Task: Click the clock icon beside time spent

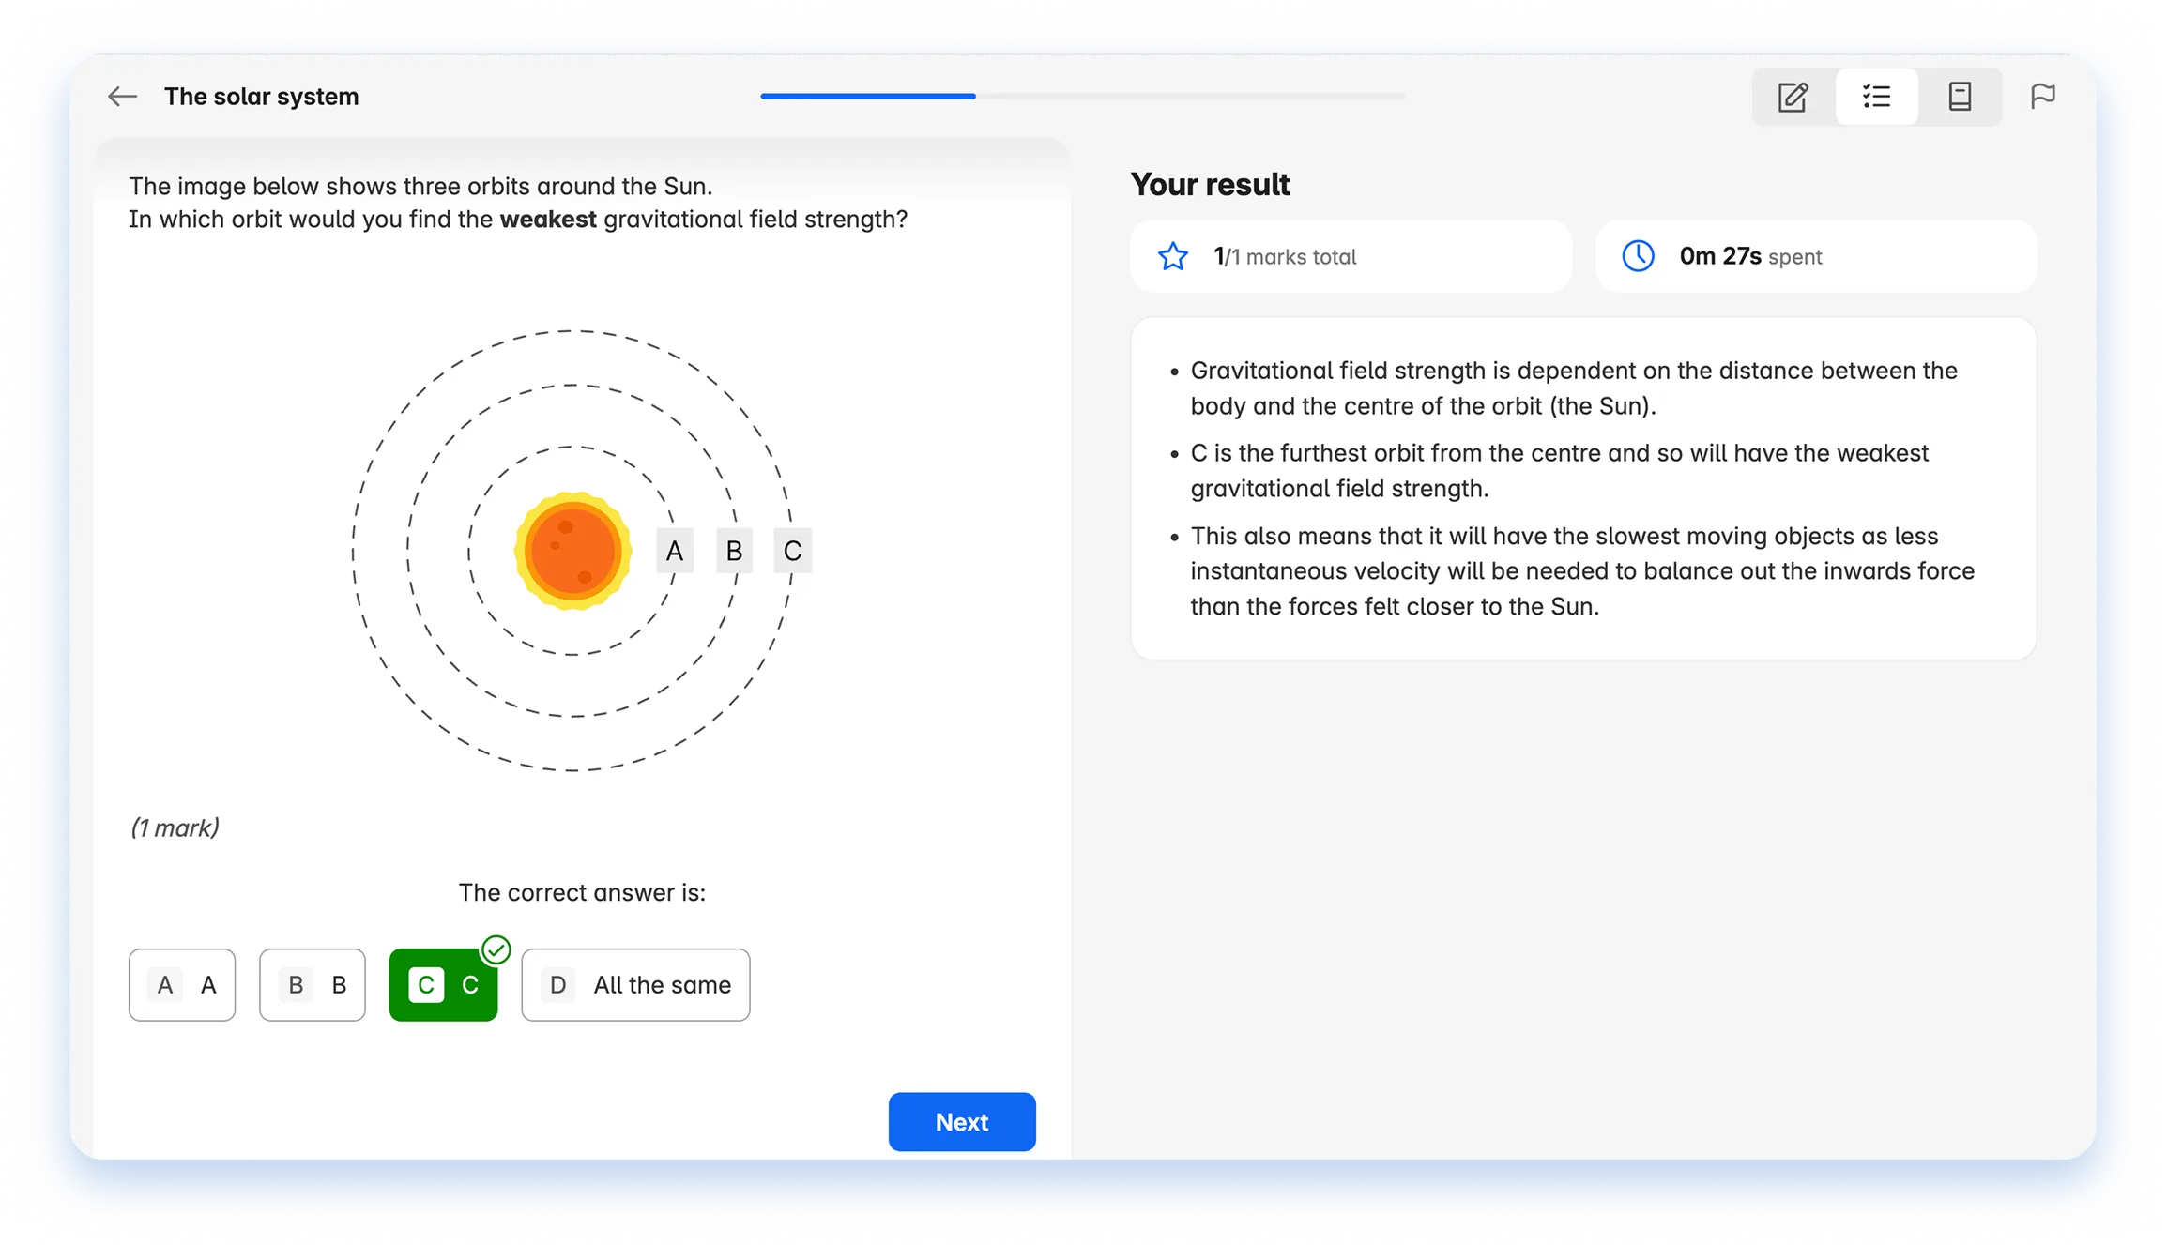Action: (1639, 256)
